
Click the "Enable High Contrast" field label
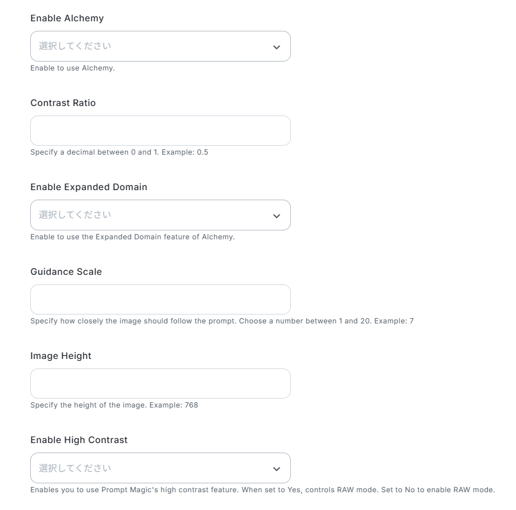tap(79, 440)
